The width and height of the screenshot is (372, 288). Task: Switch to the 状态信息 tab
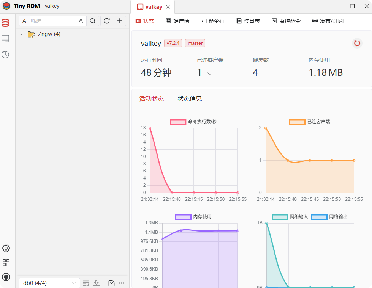click(x=189, y=98)
